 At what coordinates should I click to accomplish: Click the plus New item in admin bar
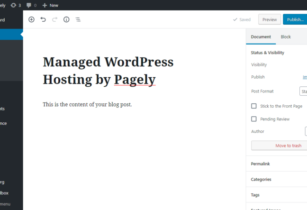click(50, 5)
